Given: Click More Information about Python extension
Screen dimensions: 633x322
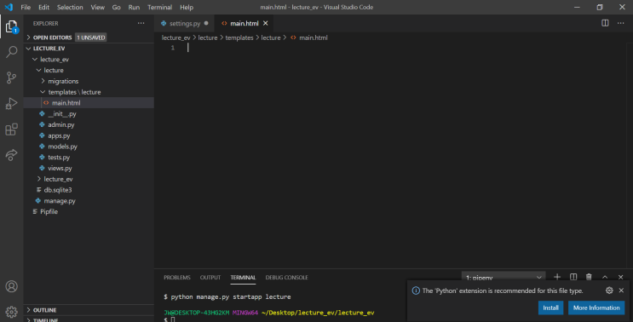Looking at the screenshot, I should [596, 308].
